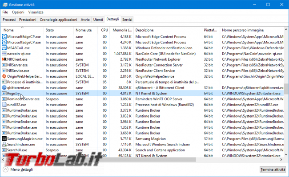
Task: Click the Processo host di Windows description
Action: click(165, 105)
